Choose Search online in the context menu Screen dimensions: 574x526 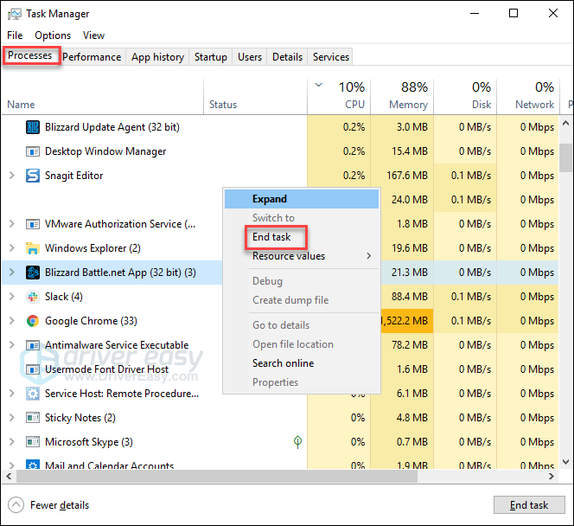[302, 363]
